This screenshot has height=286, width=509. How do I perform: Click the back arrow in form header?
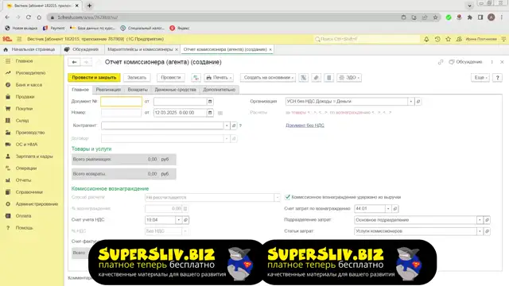tap(74, 62)
